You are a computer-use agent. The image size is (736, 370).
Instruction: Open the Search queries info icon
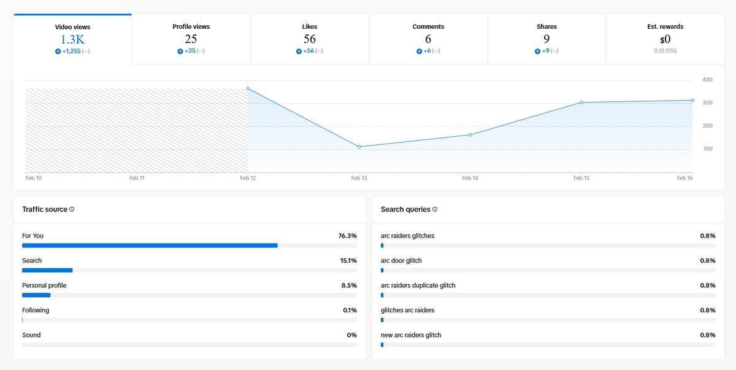[x=435, y=209]
